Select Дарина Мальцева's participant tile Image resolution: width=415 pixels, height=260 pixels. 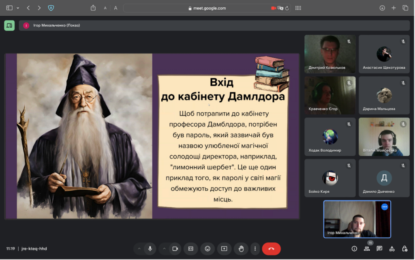pos(384,95)
